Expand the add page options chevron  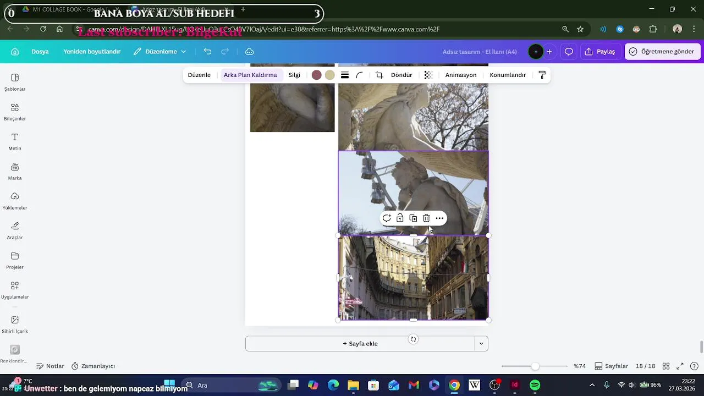481,344
